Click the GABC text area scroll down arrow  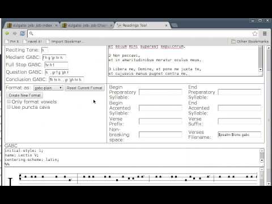[x=262, y=160]
